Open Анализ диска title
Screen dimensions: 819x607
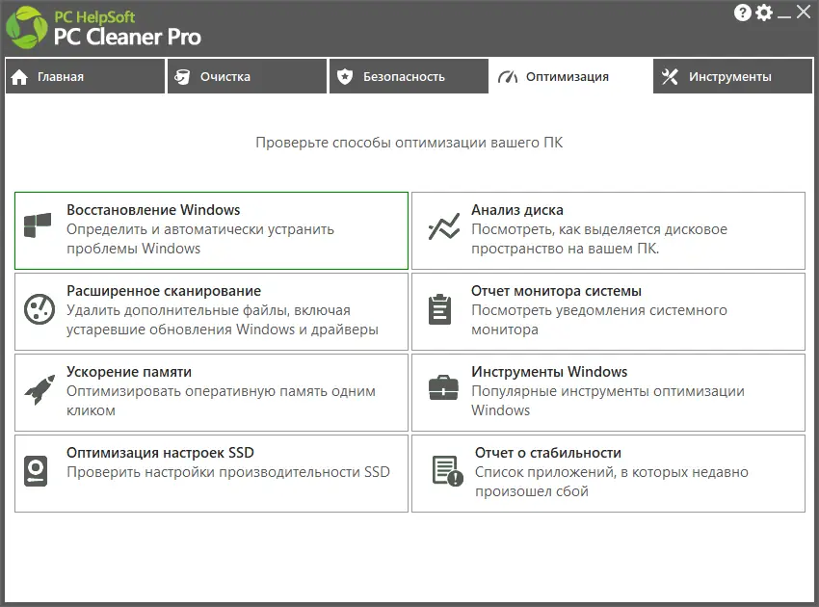tap(517, 210)
